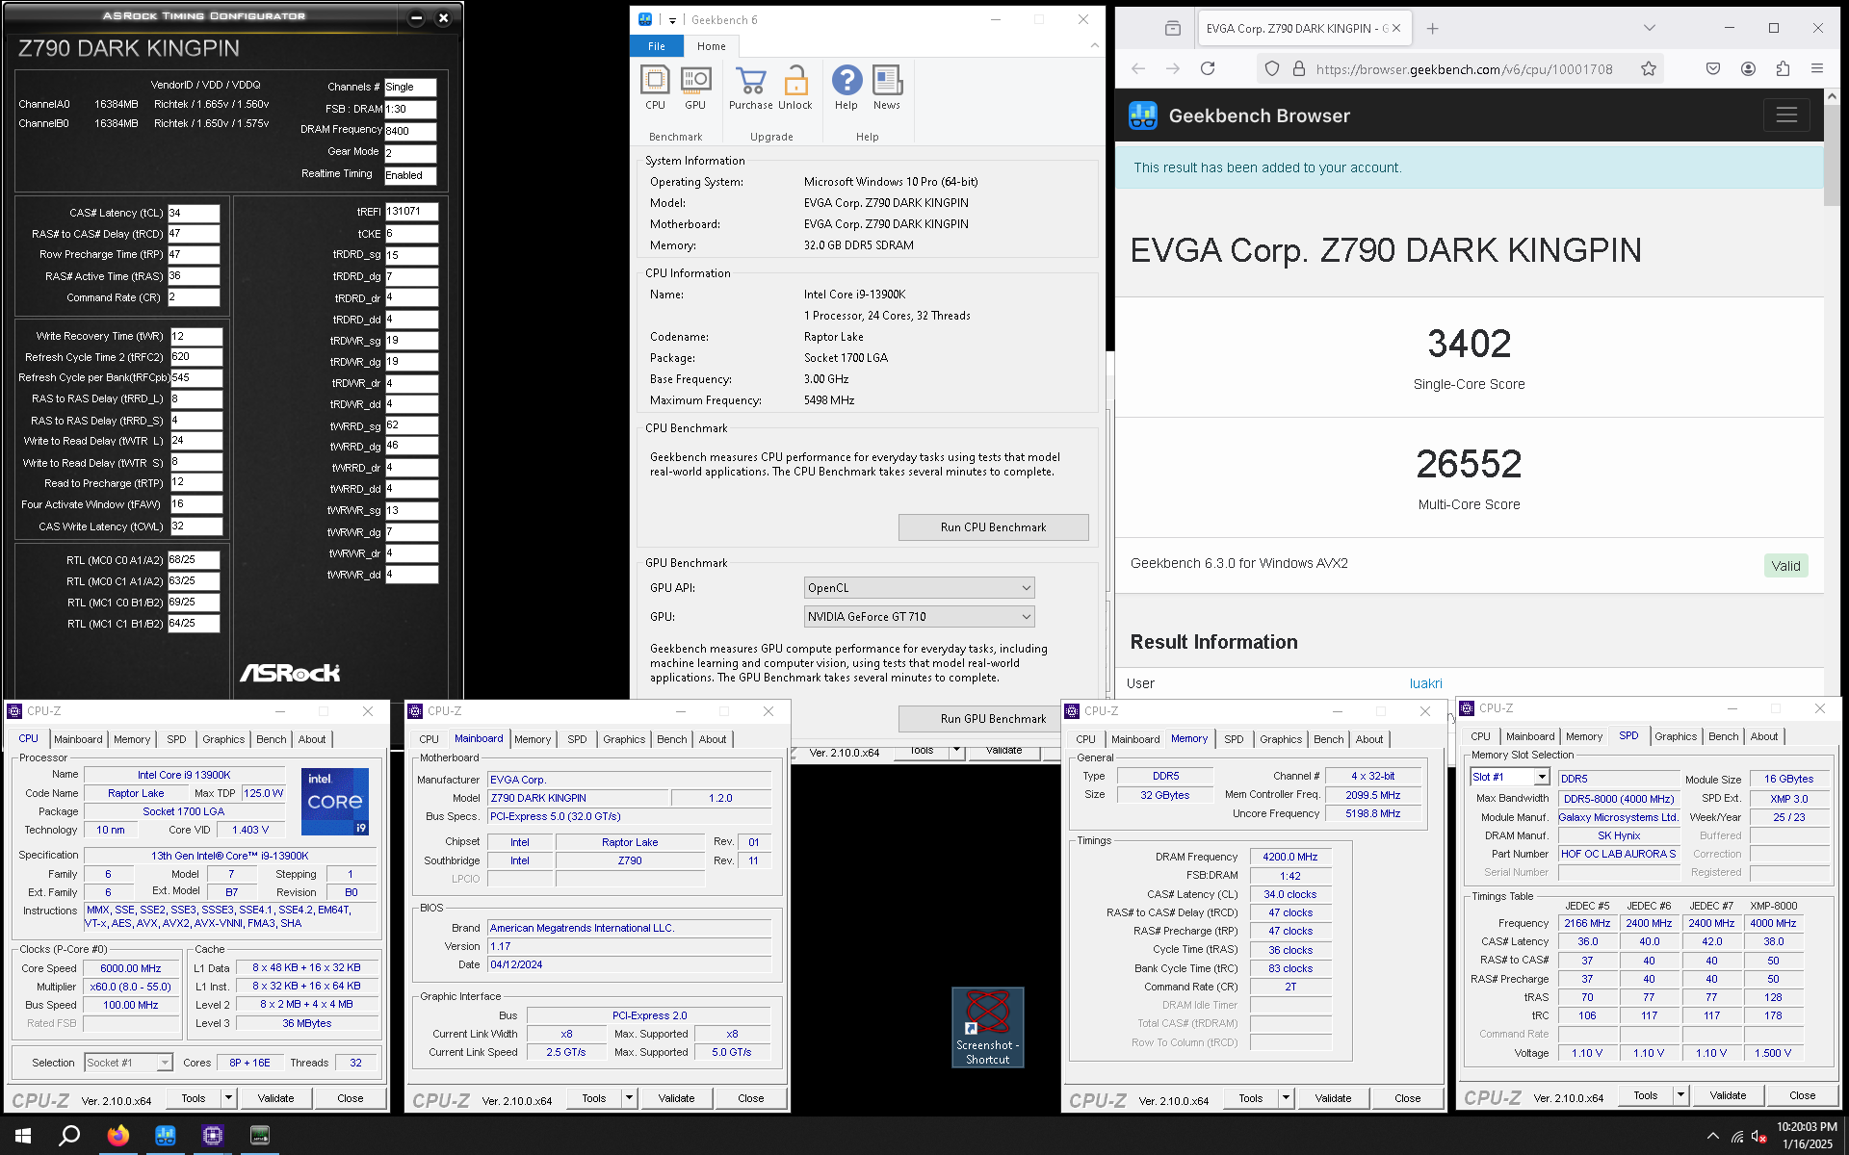The height and width of the screenshot is (1155, 1849).
Task: Bookmark this page with the star icon
Action: 1649,68
